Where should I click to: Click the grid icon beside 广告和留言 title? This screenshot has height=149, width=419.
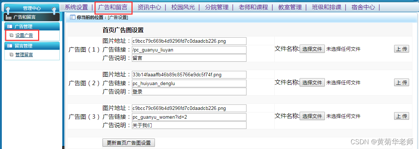click(x=8, y=18)
